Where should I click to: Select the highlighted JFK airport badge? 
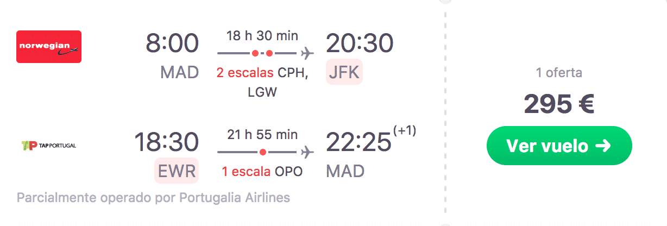click(344, 72)
